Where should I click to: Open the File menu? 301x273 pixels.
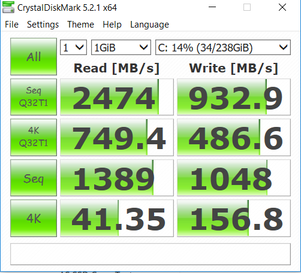pos(11,25)
